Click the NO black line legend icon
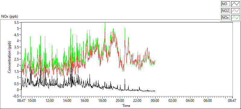 coord(236,4)
